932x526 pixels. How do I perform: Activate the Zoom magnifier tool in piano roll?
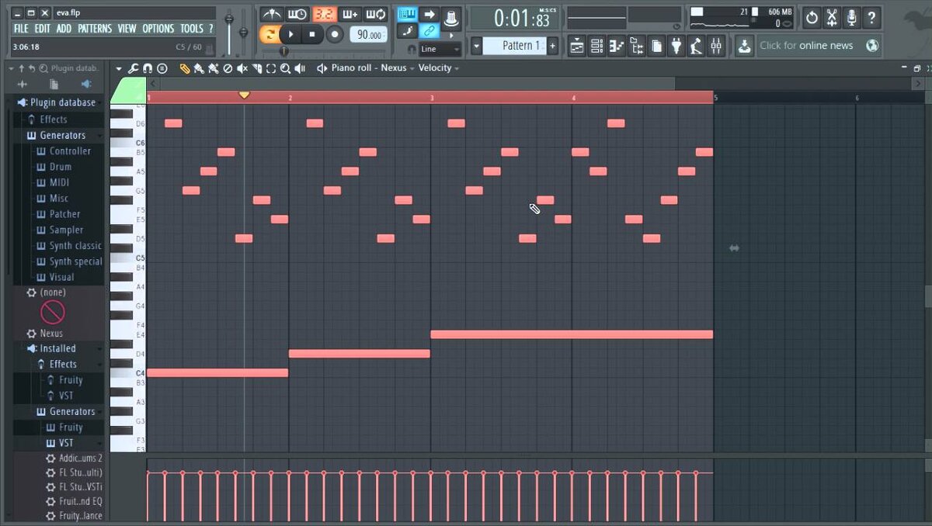286,68
